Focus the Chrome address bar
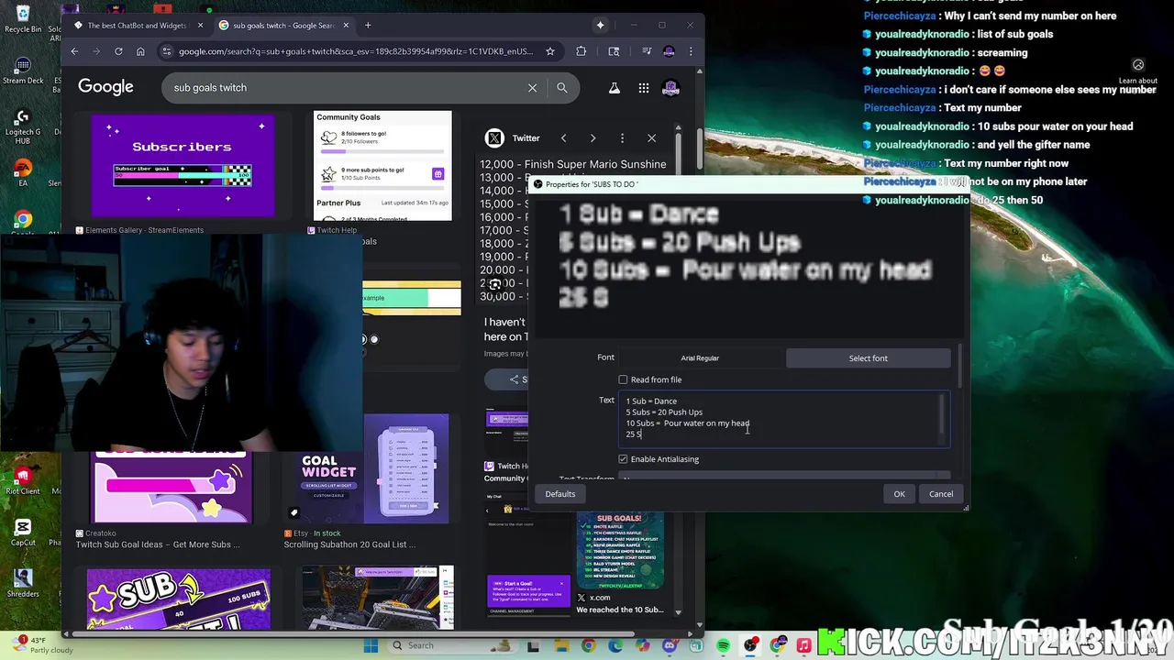This screenshot has height=660, width=1174. 356,51
